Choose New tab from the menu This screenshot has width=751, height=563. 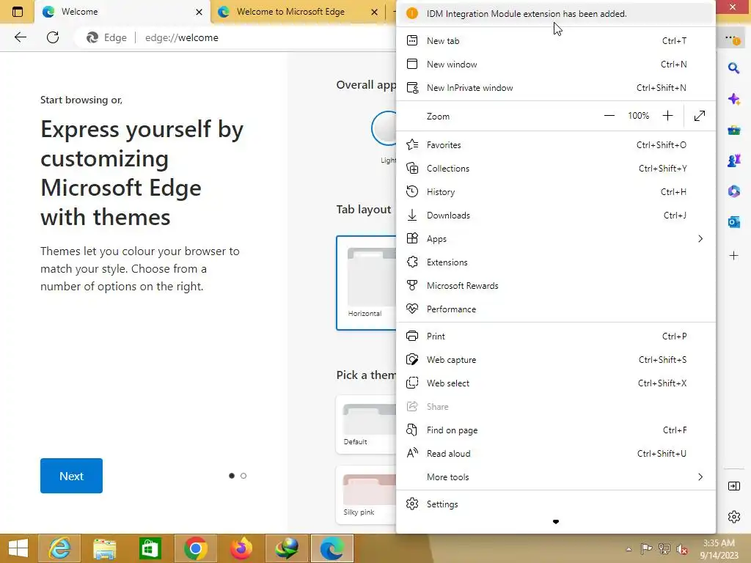click(556, 41)
